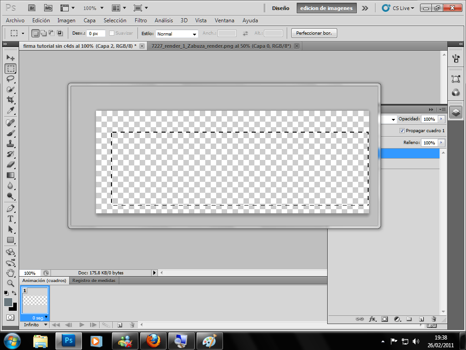Set the black background color swatch

[14, 308]
